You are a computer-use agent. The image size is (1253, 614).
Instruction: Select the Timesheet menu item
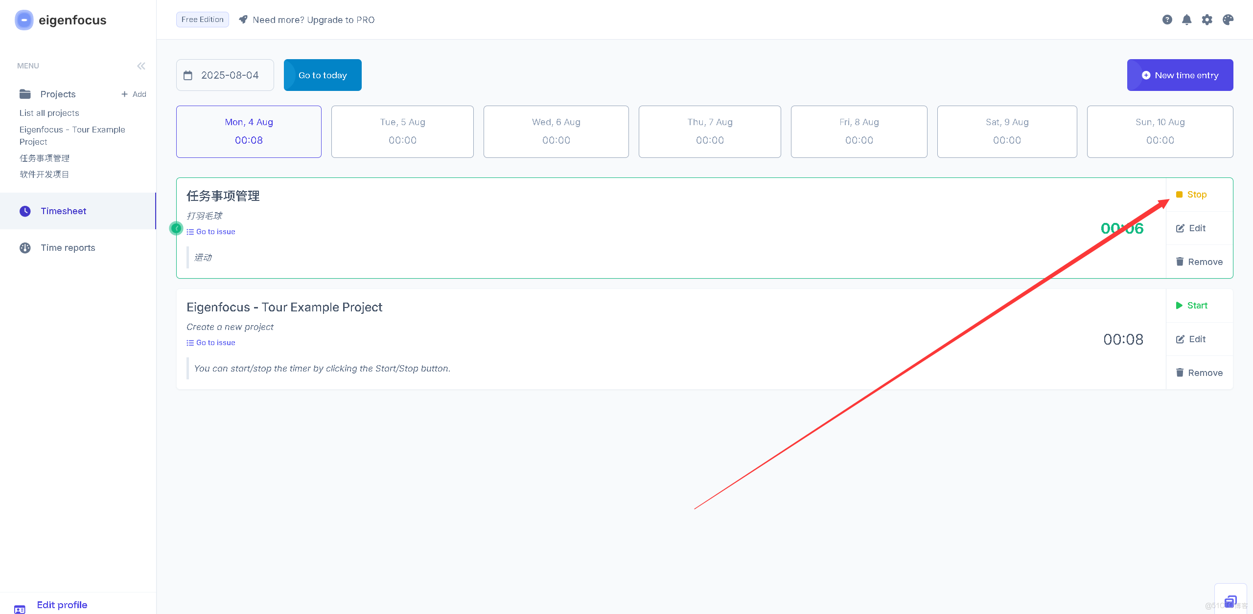(63, 211)
